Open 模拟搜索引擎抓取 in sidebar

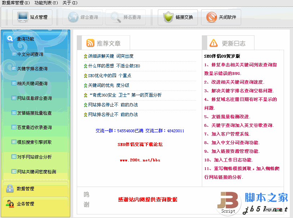pyautogui.click(x=34, y=142)
